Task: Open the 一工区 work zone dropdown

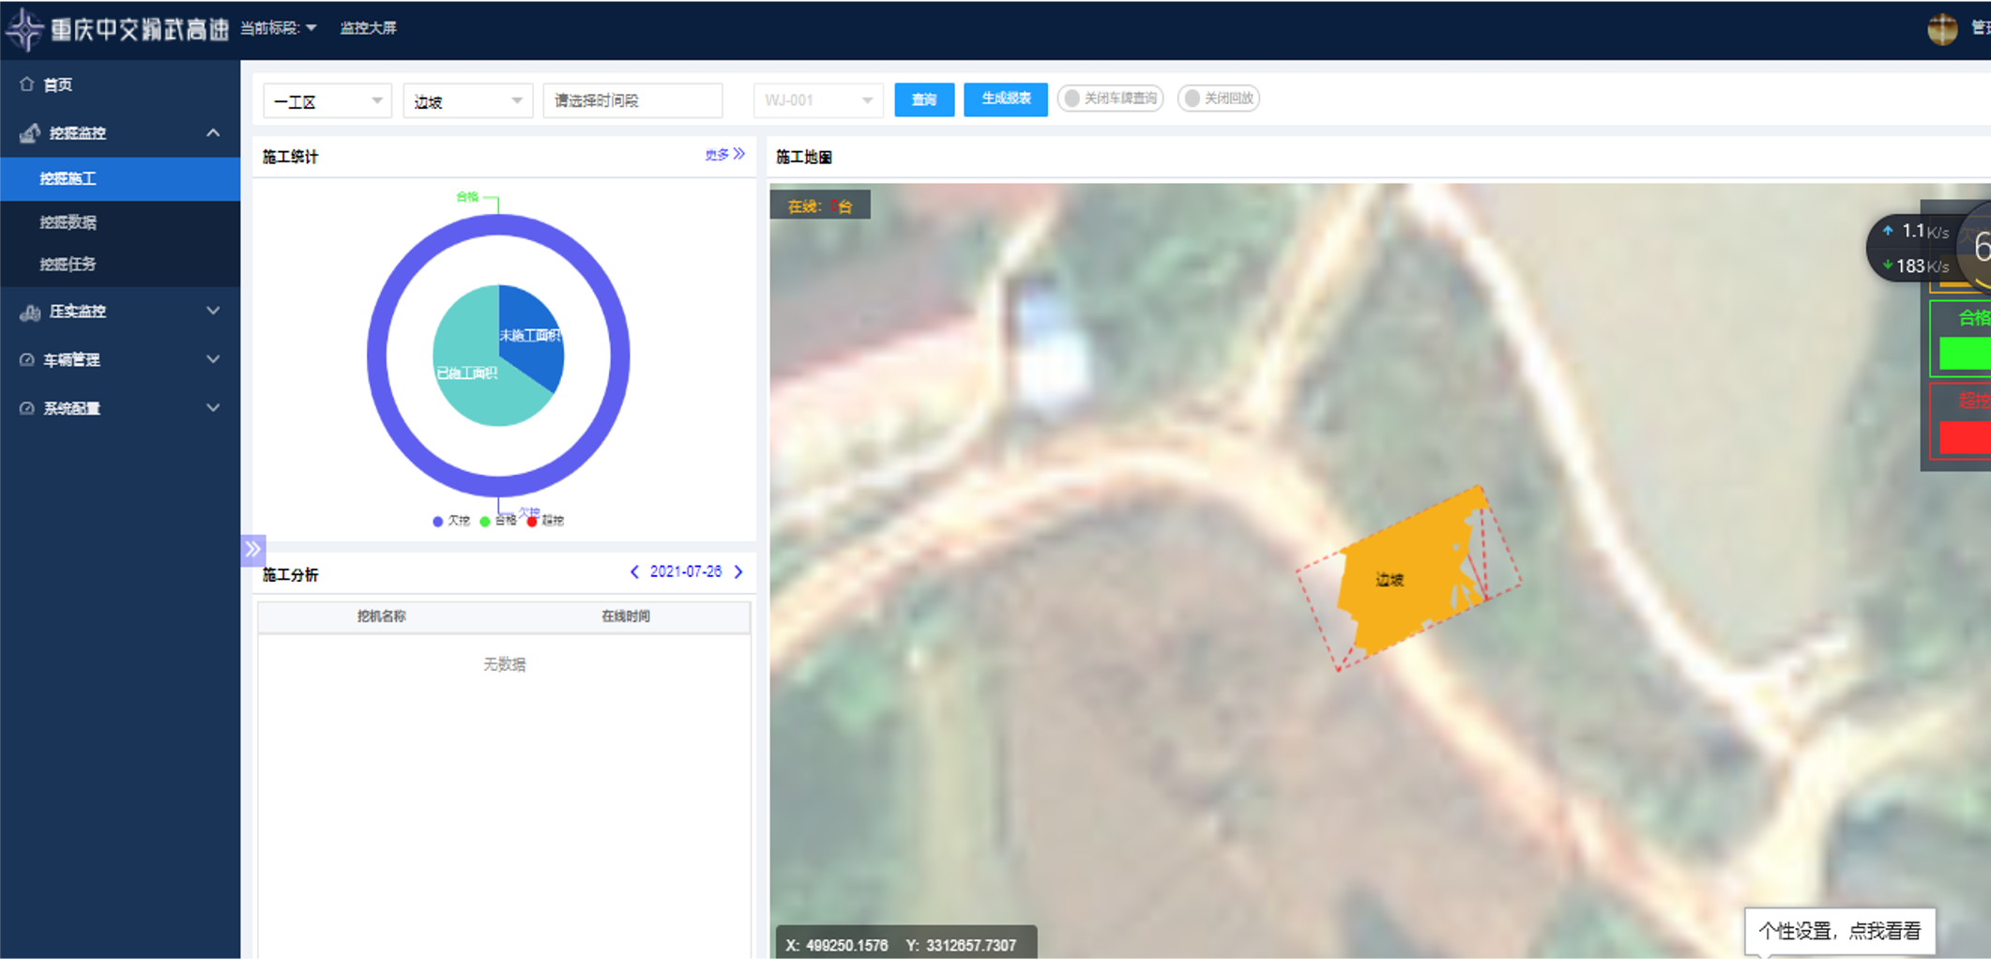Action: click(327, 100)
